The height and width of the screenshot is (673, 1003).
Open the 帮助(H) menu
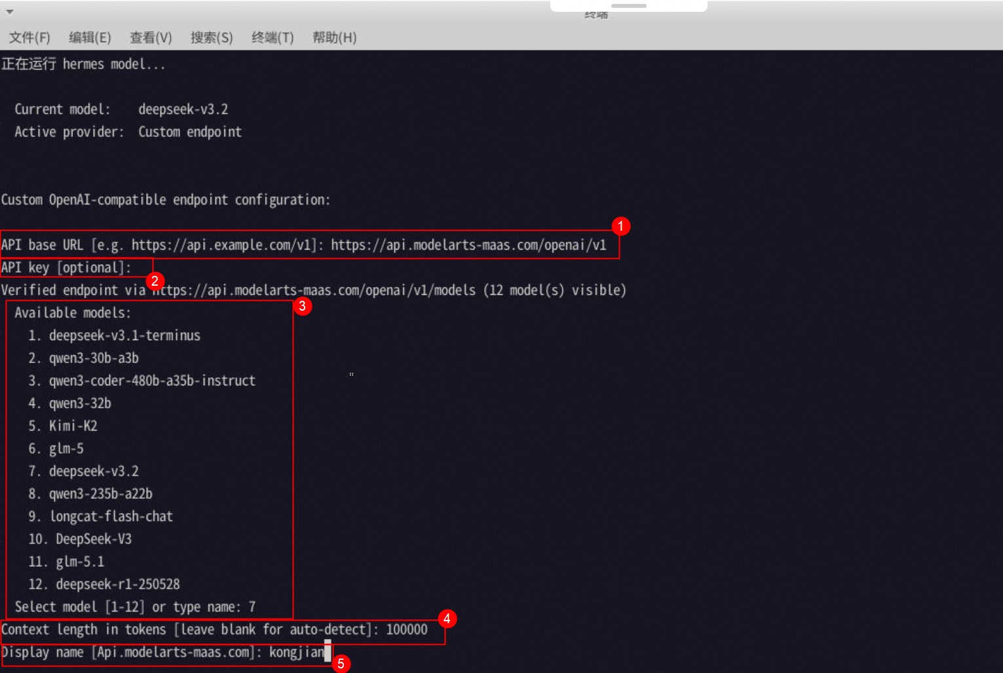pos(334,37)
